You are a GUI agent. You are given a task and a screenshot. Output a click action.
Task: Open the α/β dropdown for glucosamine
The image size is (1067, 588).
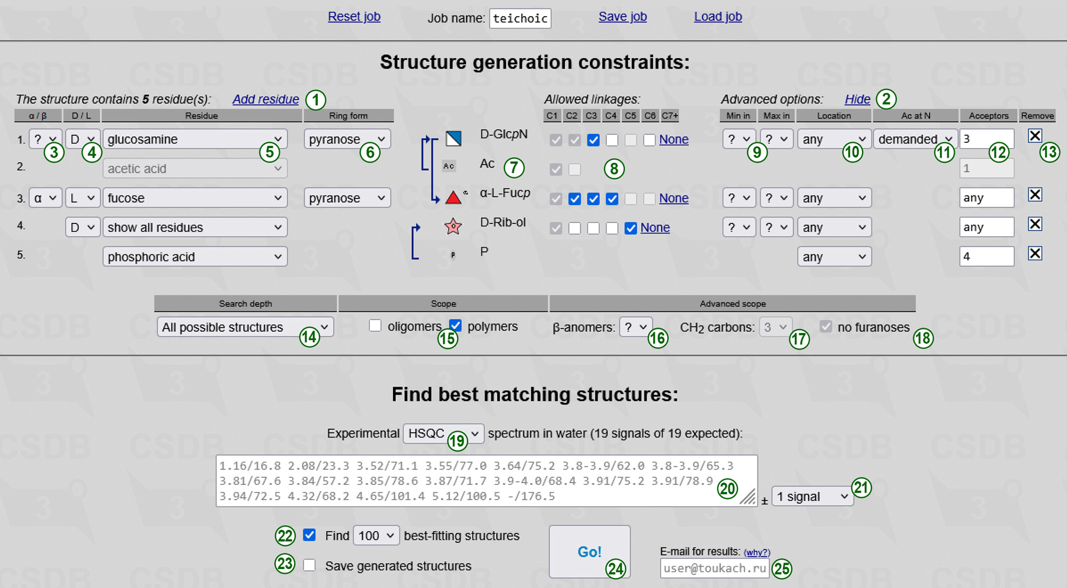tap(45, 139)
